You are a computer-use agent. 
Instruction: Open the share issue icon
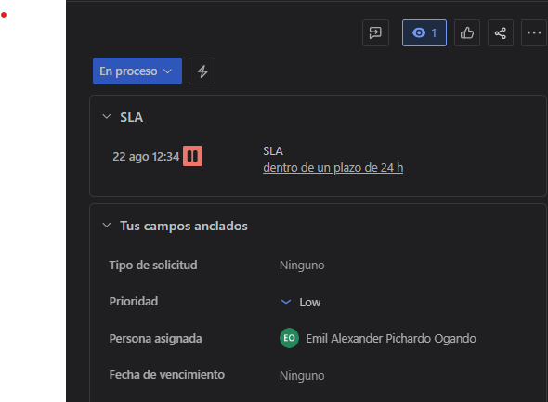(x=500, y=32)
